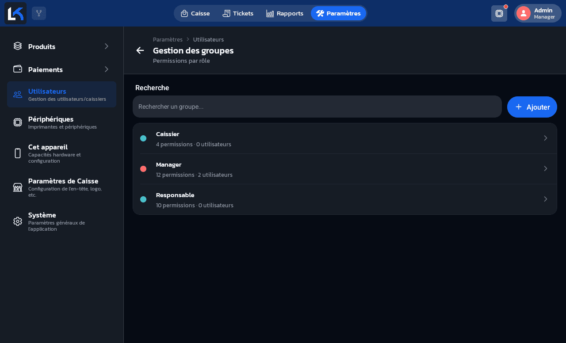
Task: Open the Caissier group row
Action: coord(345,138)
